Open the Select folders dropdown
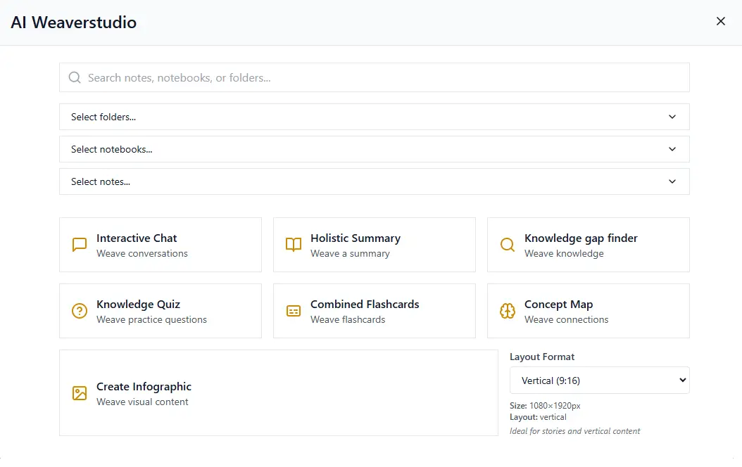This screenshot has height=467, width=742. point(374,117)
